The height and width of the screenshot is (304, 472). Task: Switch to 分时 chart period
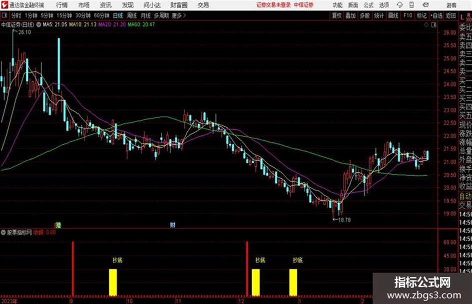click(x=16, y=15)
